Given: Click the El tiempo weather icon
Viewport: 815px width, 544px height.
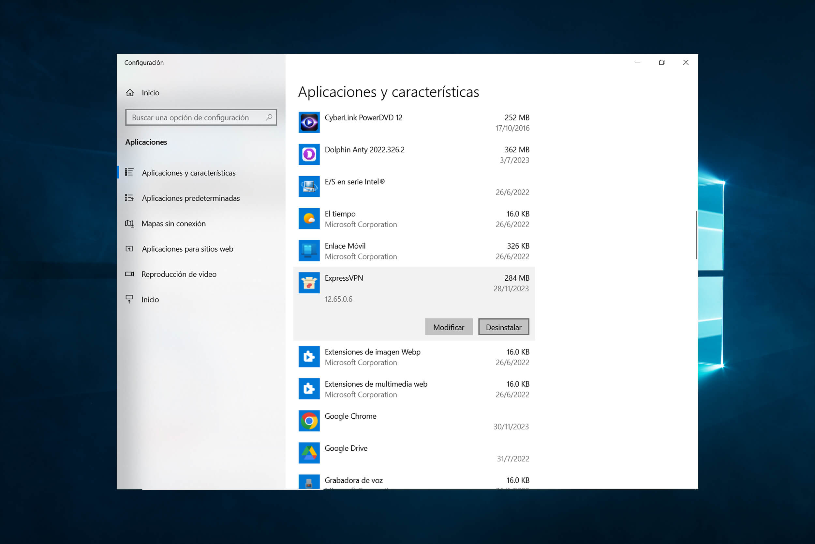Looking at the screenshot, I should coord(309,219).
